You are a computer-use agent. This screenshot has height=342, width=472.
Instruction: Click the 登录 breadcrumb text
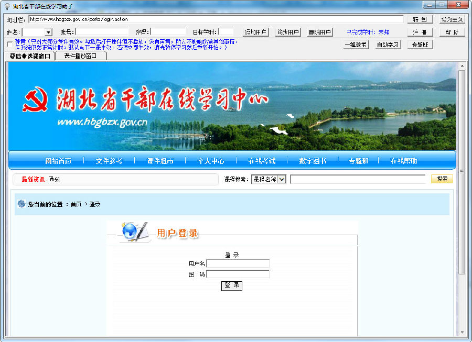[x=95, y=204]
